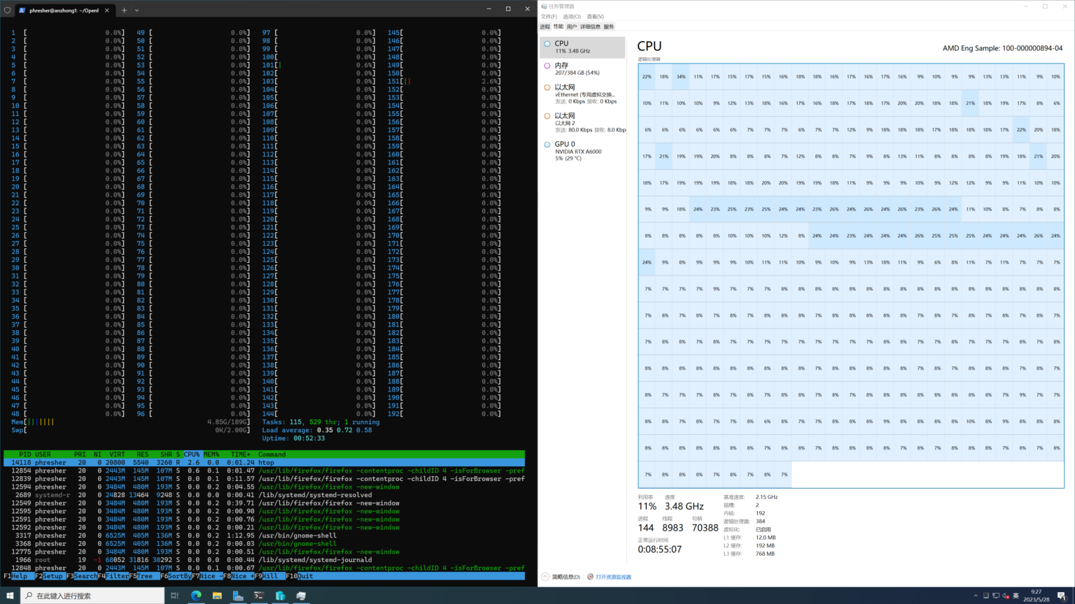Open Microsoft Edge from the taskbar

(196, 596)
